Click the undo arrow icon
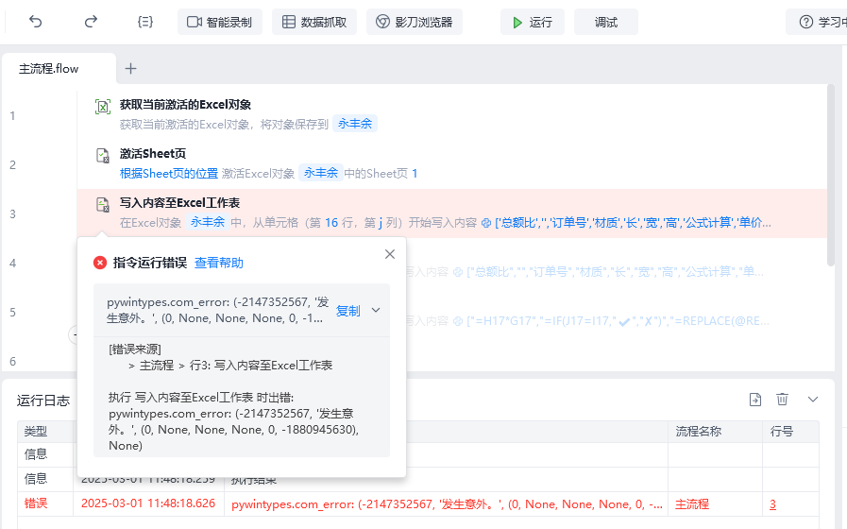Image resolution: width=847 pixels, height=529 pixels. [x=36, y=22]
